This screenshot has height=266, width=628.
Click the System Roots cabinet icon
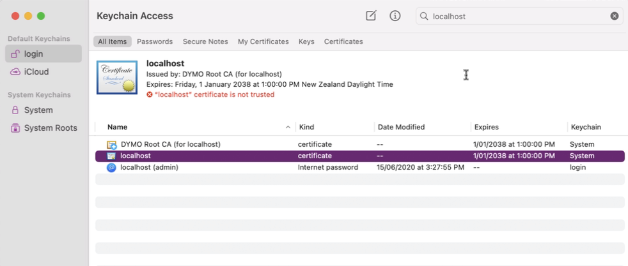(x=15, y=128)
